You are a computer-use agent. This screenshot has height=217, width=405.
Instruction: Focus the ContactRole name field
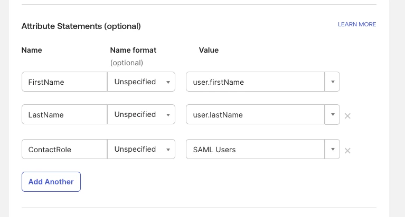click(x=64, y=150)
